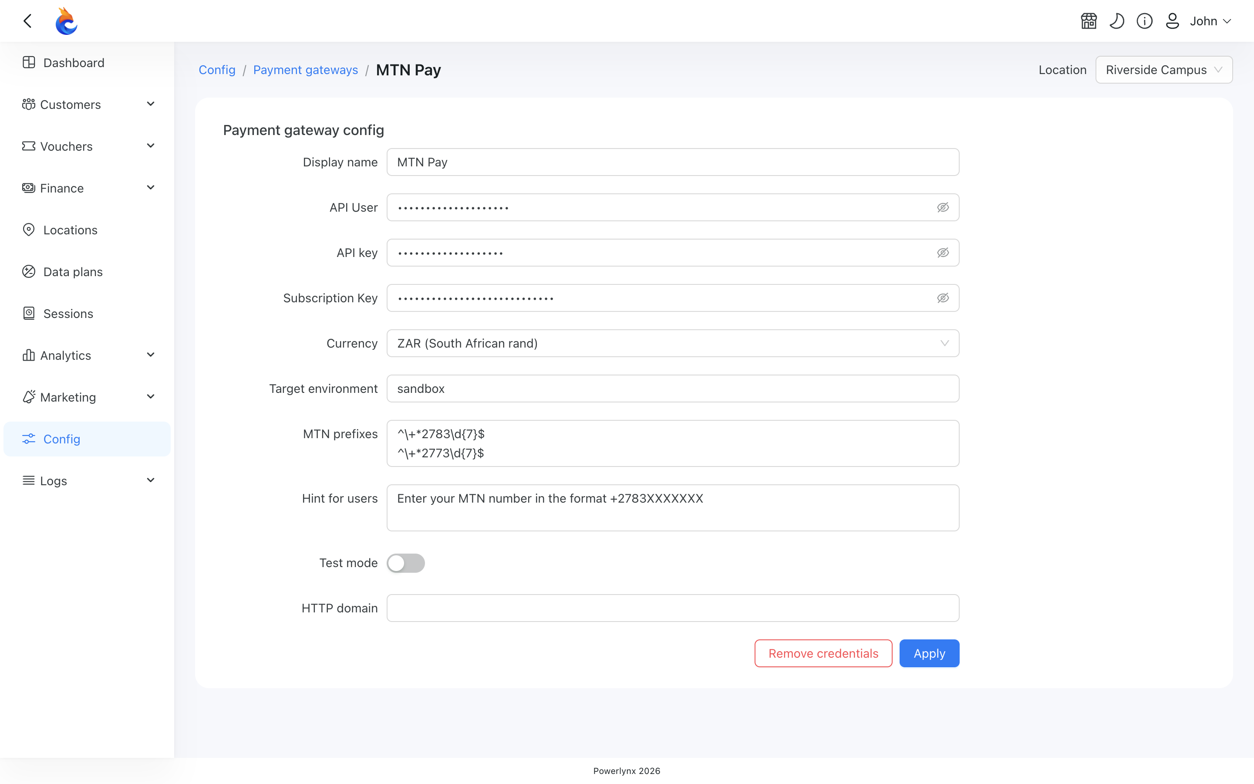Unmask the Subscription Key field
Viewport: 1254px width, 784px height.
coord(943,297)
